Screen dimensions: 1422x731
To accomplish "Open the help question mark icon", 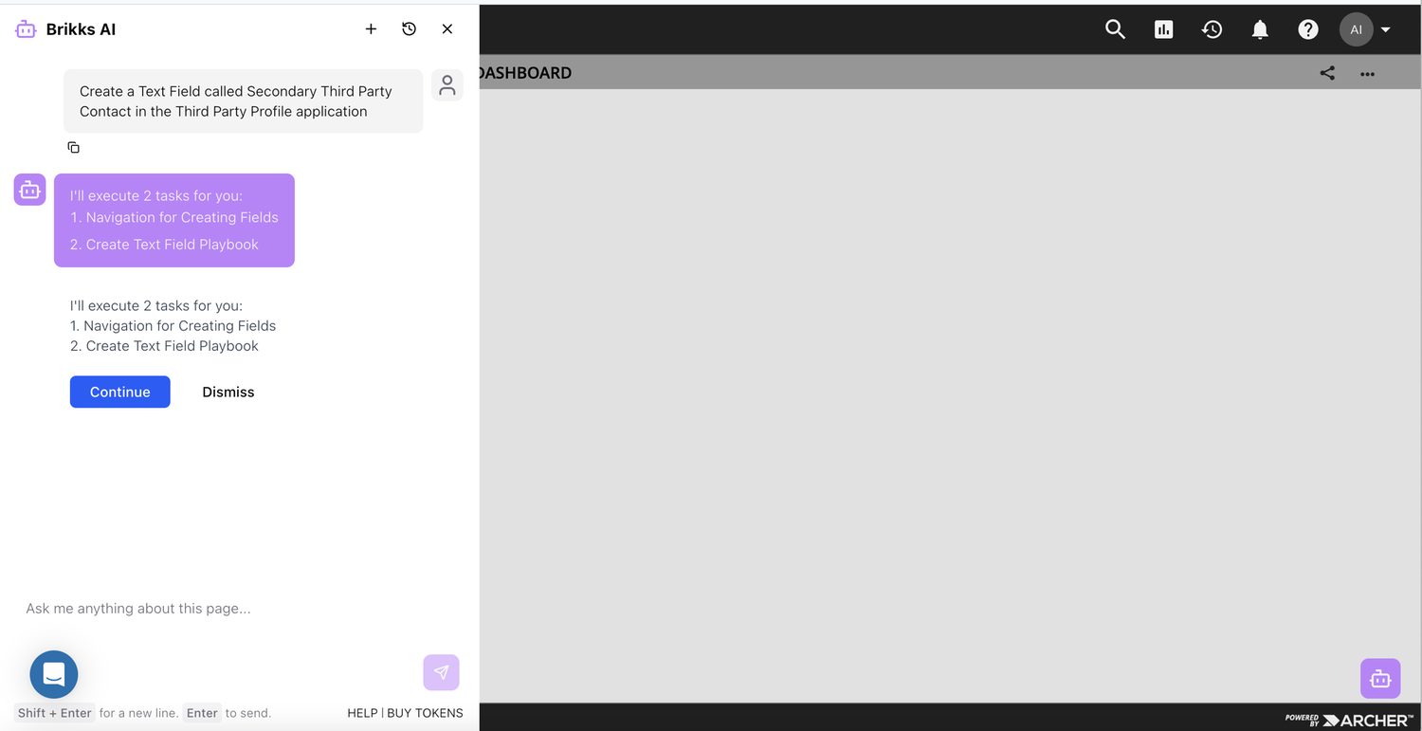I will coord(1308,29).
